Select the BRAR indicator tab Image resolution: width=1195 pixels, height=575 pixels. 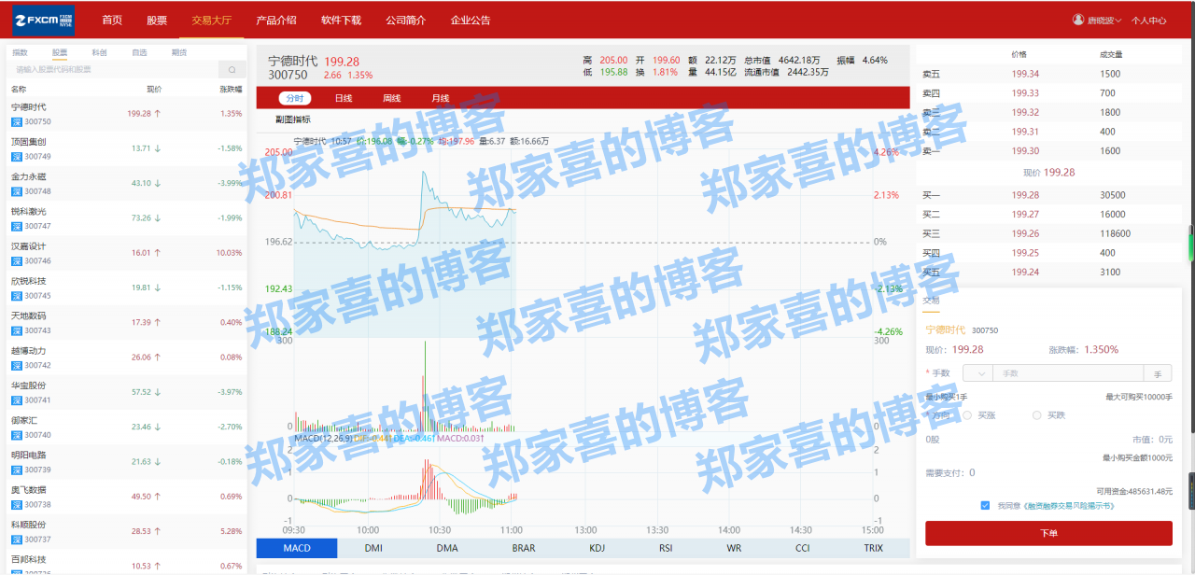pos(524,548)
